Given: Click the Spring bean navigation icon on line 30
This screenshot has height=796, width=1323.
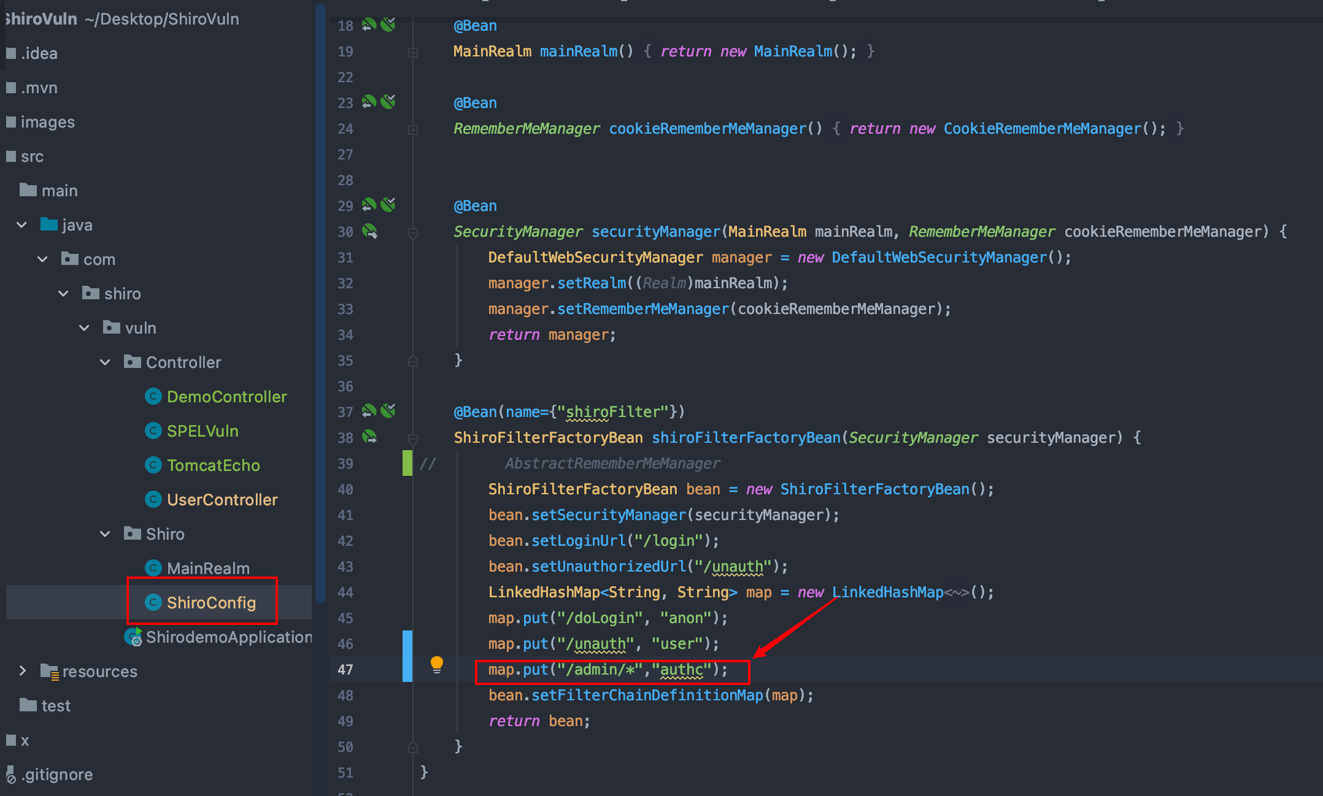Looking at the screenshot, I should tap(369, 231).
